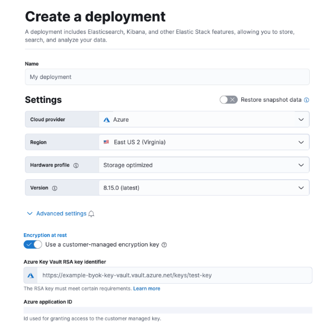Collapse the Advanced settings chevron

coord(30,213)
